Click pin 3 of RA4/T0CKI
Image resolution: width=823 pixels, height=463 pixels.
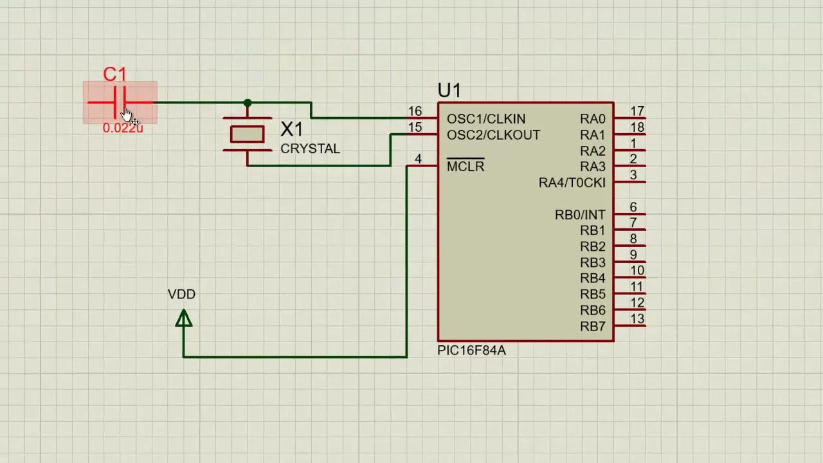[x=630, y=182]
